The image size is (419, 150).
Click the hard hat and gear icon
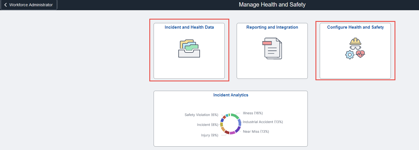(x=355, y=48)
